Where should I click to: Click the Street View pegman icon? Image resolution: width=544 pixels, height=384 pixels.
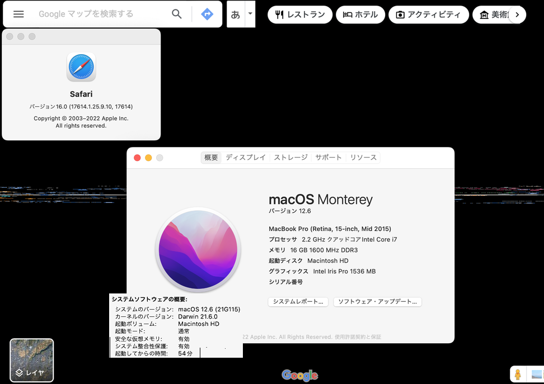tap(518, 374)
